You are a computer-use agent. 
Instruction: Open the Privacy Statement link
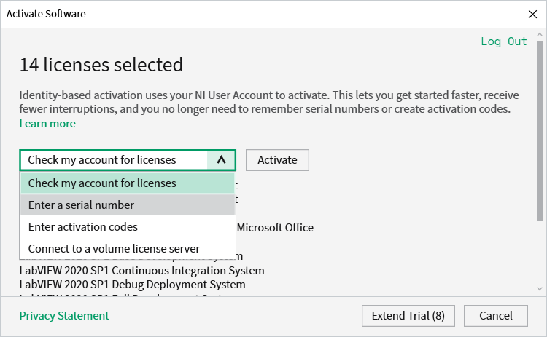point(64,316)
